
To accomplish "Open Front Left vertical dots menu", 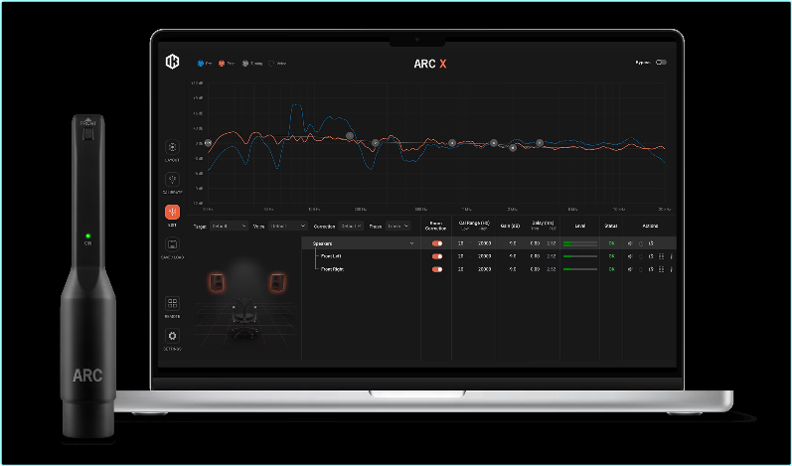I will point(672,256).
